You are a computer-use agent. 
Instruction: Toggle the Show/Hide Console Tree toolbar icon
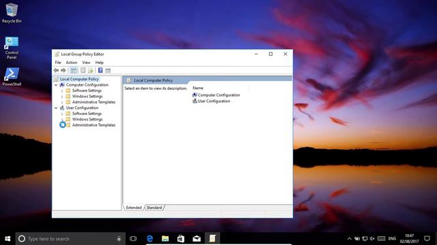coord(74,71)
